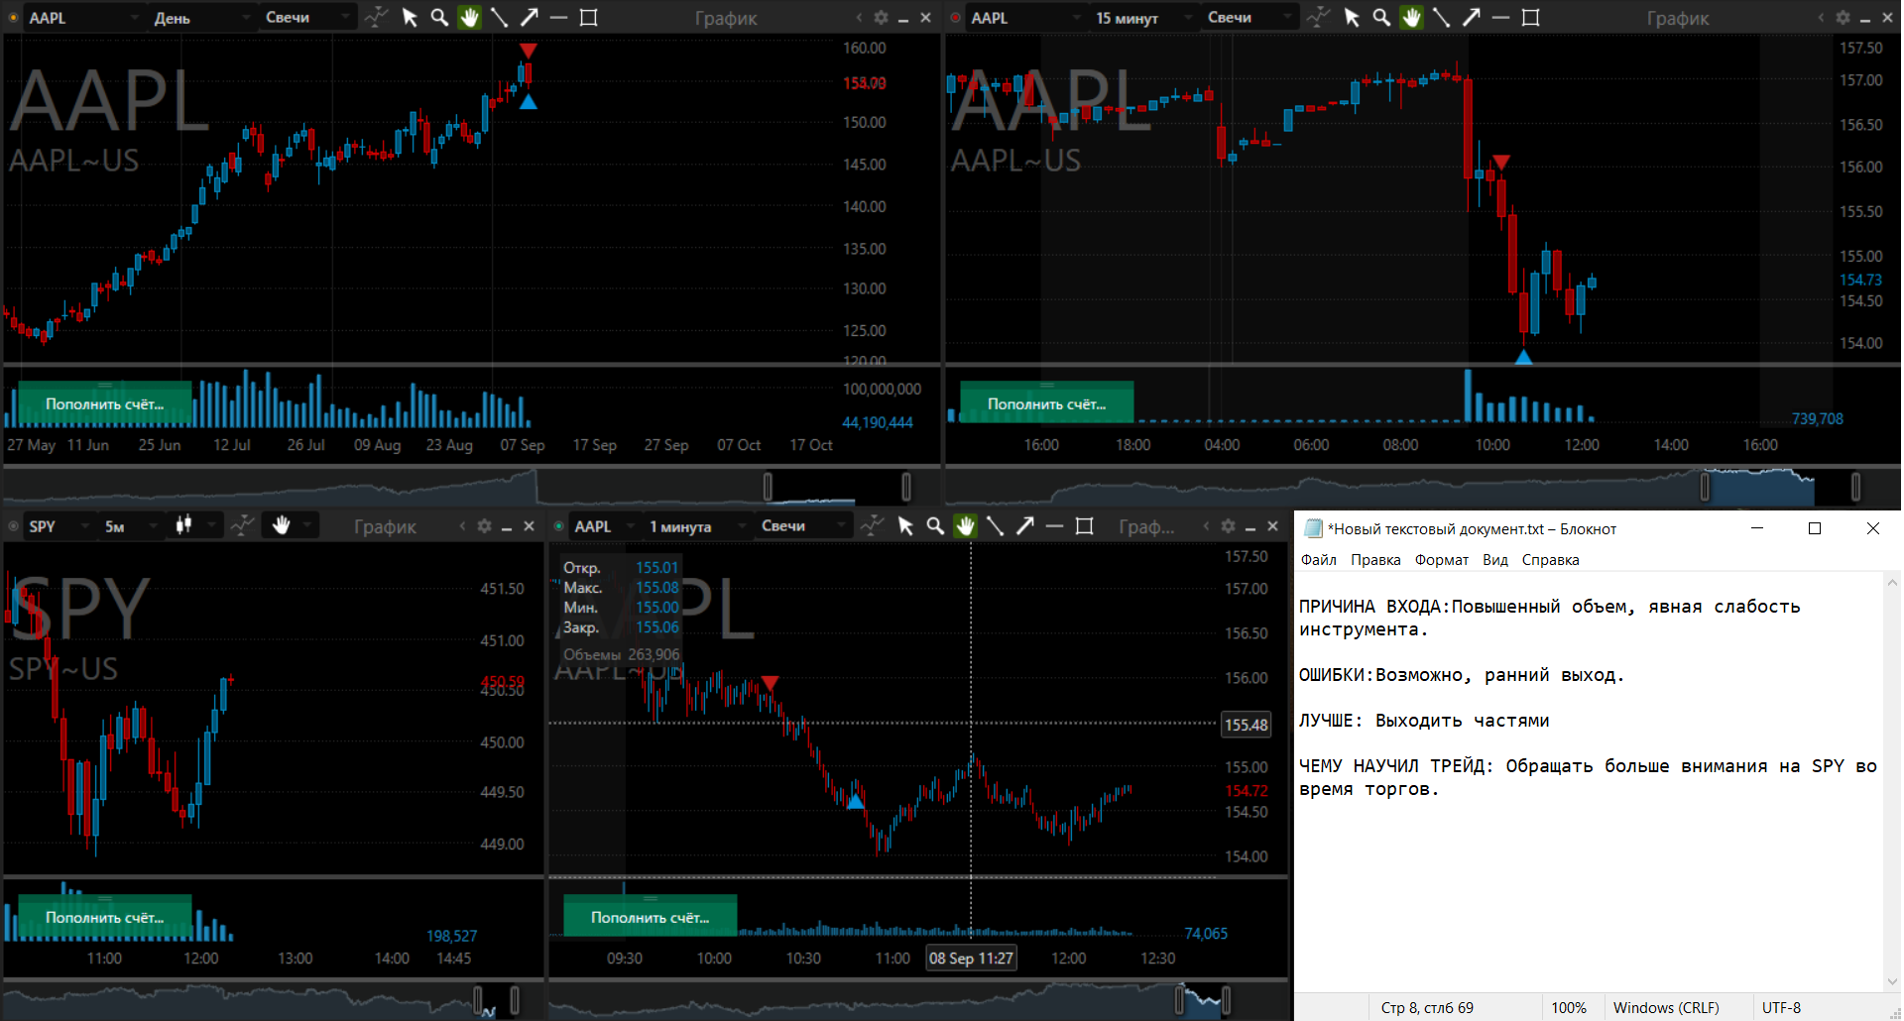The height and width of the screenshot is (1021, 1904).
Task: Open Формат menu in Notepad
Action: 1442,560
